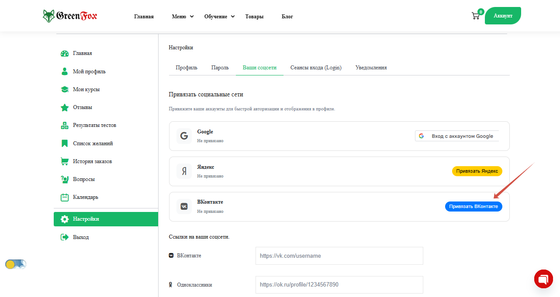560x297 pixels.
Task: Open the Сеансы входа (Login) tab
Action: [316, 68]
